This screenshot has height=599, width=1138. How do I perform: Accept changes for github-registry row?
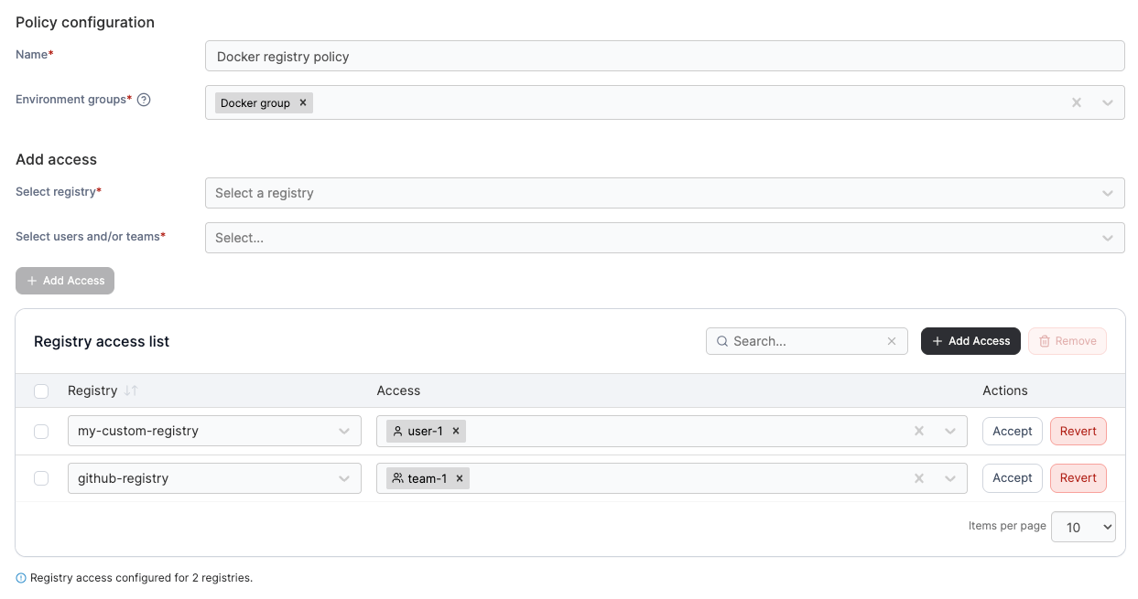point(1013,477)
